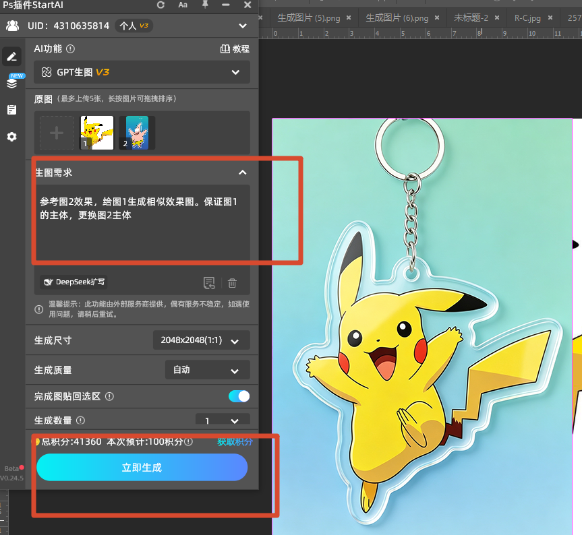Image resolution: width=582 pixels, height=535 pixels.
Task: Close the 生成图片 (5).png tab
Action: 349,18
